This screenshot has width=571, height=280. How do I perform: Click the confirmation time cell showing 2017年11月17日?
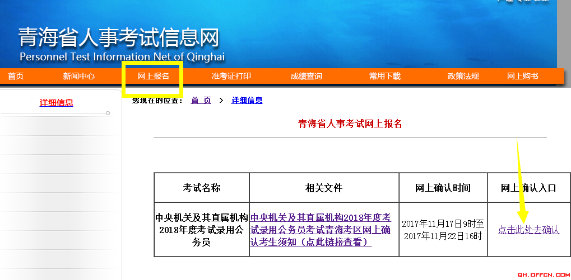(x=443, y=230)
